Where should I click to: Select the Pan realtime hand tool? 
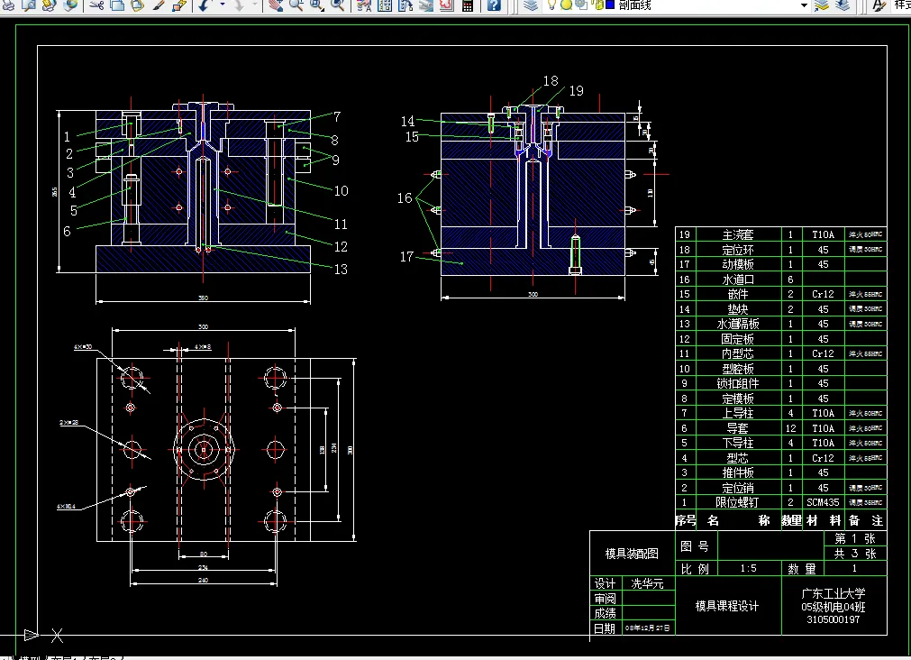275,5
